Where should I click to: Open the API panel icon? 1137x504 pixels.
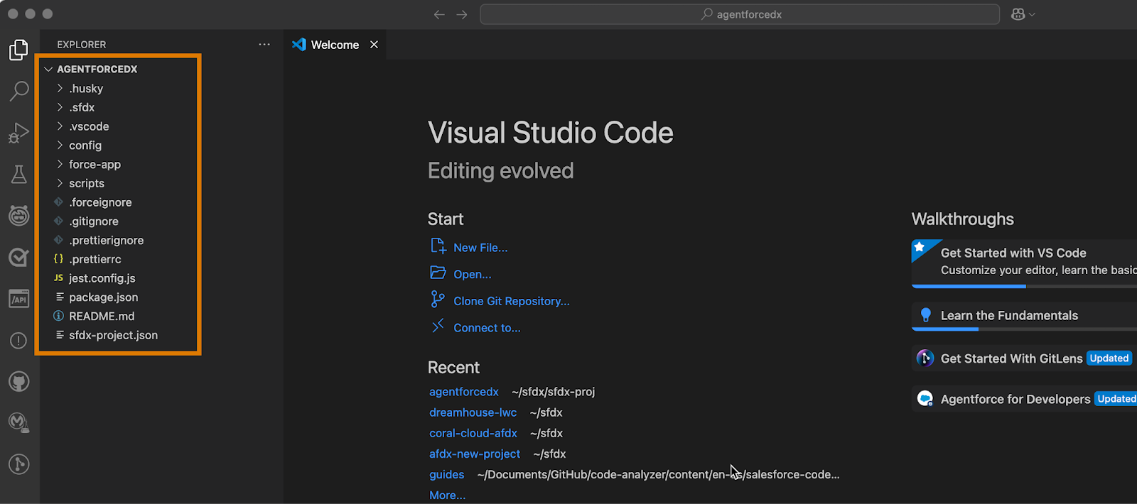[19, 299]
